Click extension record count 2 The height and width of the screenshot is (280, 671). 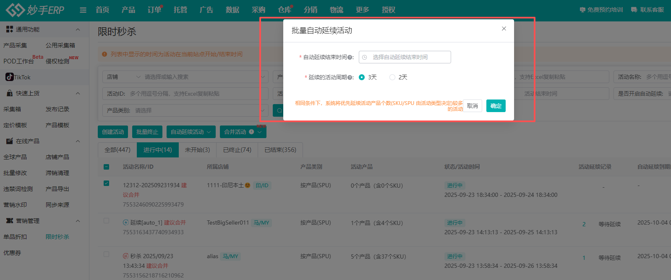pos(584,224)
